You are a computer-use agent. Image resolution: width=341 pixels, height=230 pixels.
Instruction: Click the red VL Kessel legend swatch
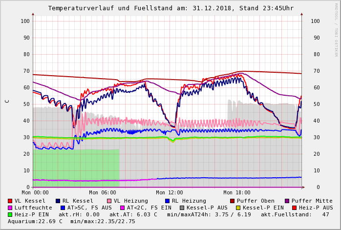pos(10,201)
